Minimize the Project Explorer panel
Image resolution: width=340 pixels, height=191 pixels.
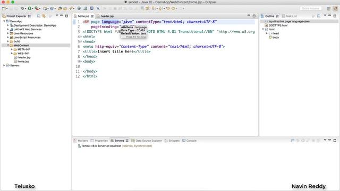tap(62, 15)
